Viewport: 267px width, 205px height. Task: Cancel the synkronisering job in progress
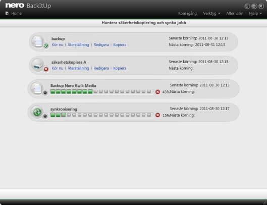click(x=157, y=115)
